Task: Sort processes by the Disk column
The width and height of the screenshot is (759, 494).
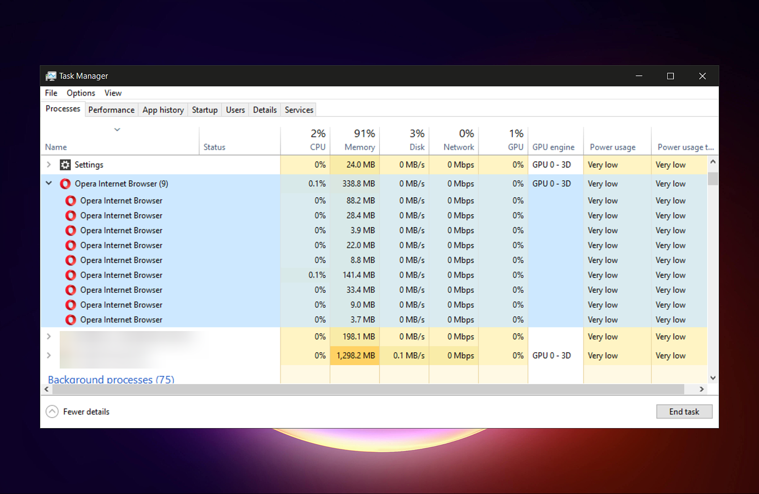Action: (404, 141)
